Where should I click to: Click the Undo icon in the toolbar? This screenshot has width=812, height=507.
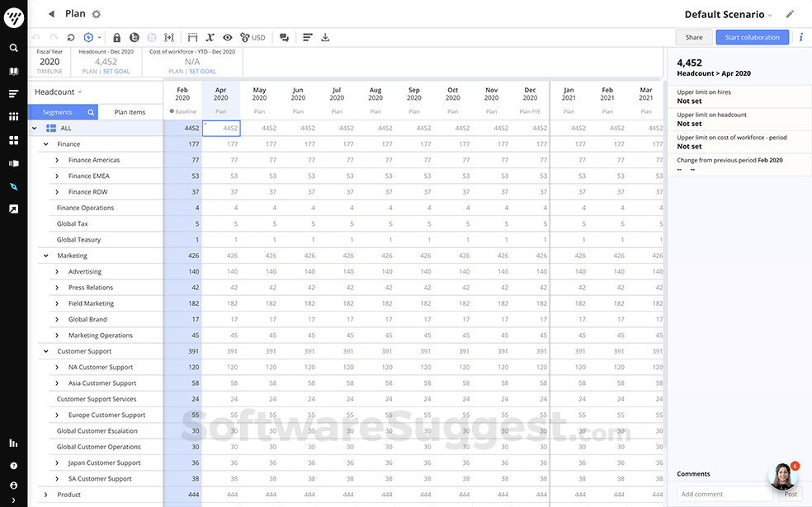36,37
